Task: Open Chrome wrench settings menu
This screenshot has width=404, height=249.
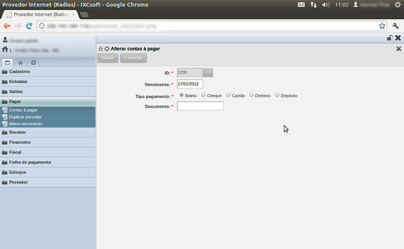Action: pos(395,26)
